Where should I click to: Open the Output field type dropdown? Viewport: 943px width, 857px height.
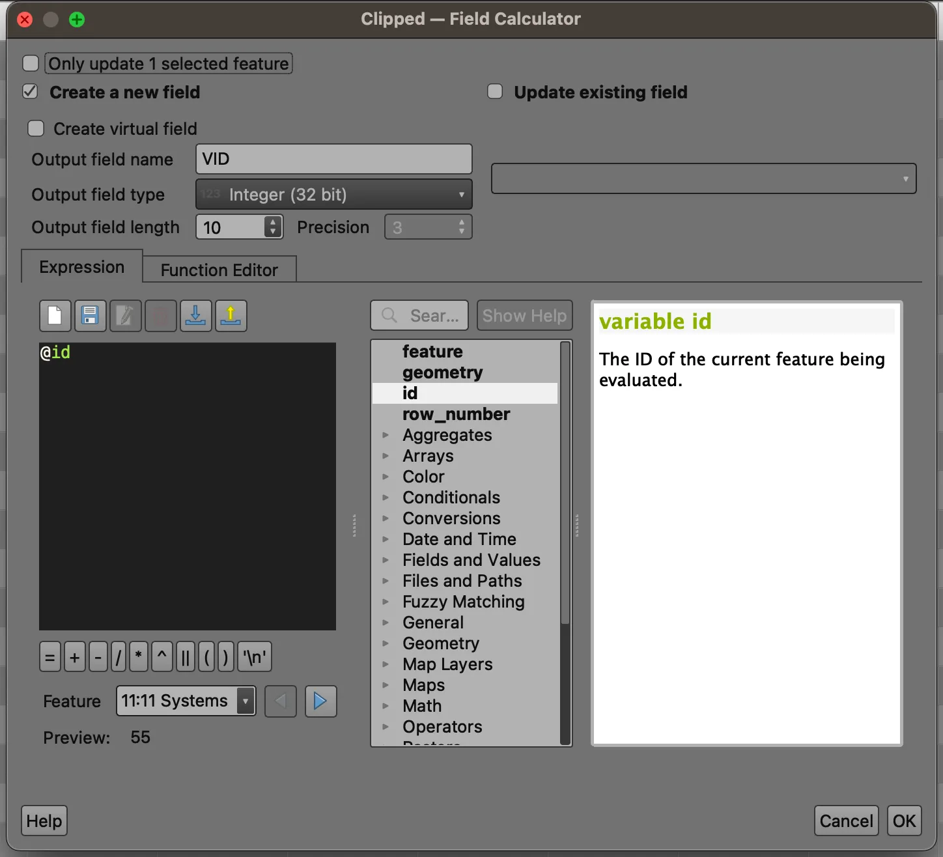(333, 195)
